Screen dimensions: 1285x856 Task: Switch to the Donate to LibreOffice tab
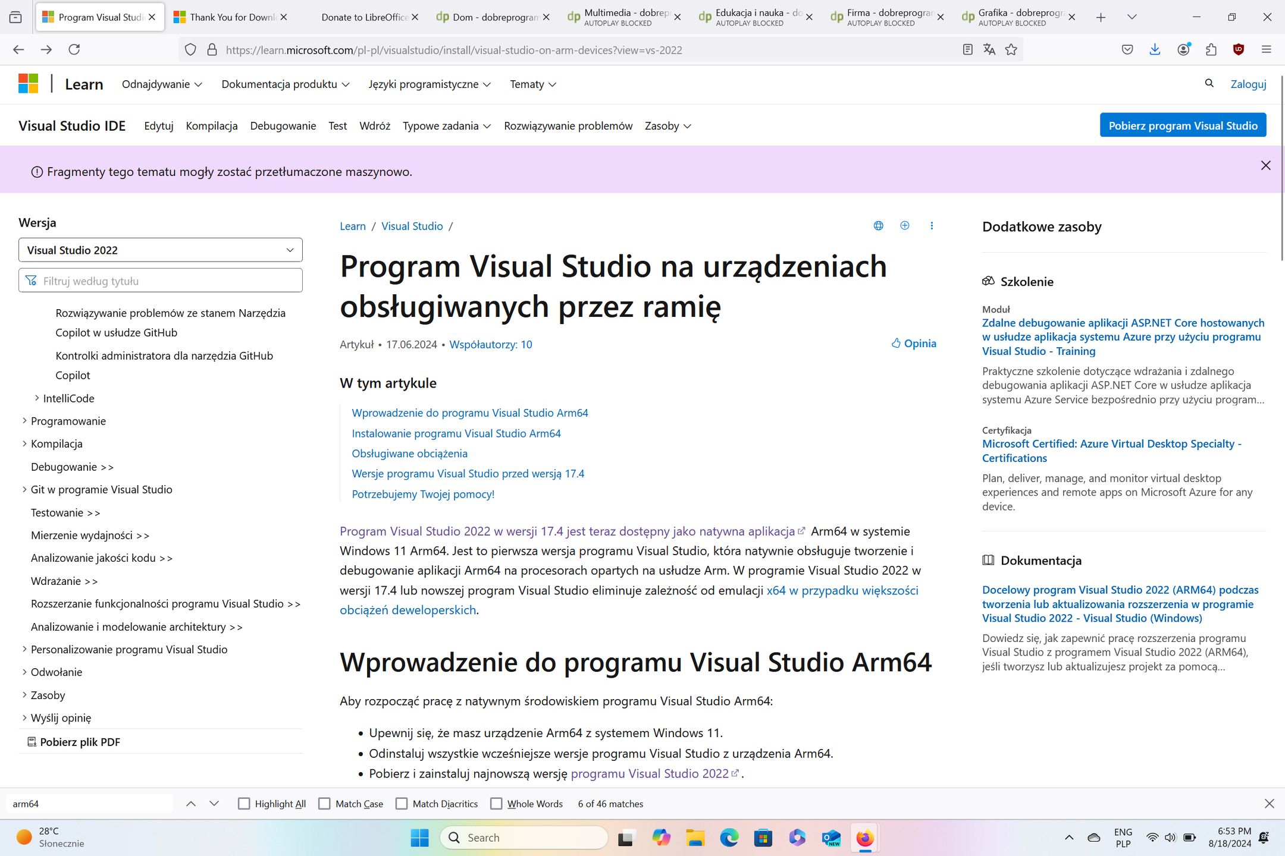pyautogui.click(x=363, y=17)
